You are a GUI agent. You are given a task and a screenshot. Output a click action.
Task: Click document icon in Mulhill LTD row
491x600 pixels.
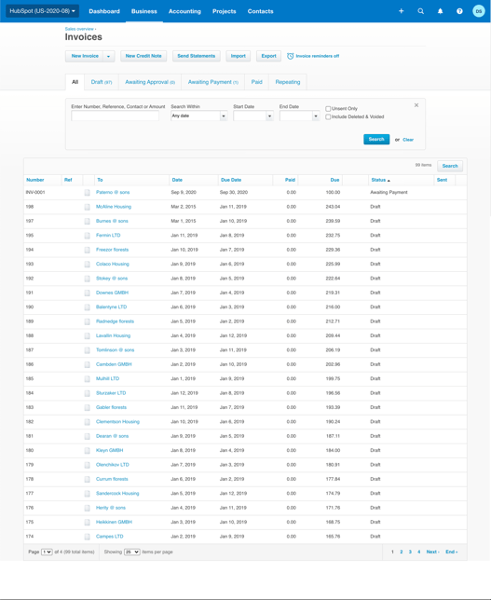[x=88, y=379]
